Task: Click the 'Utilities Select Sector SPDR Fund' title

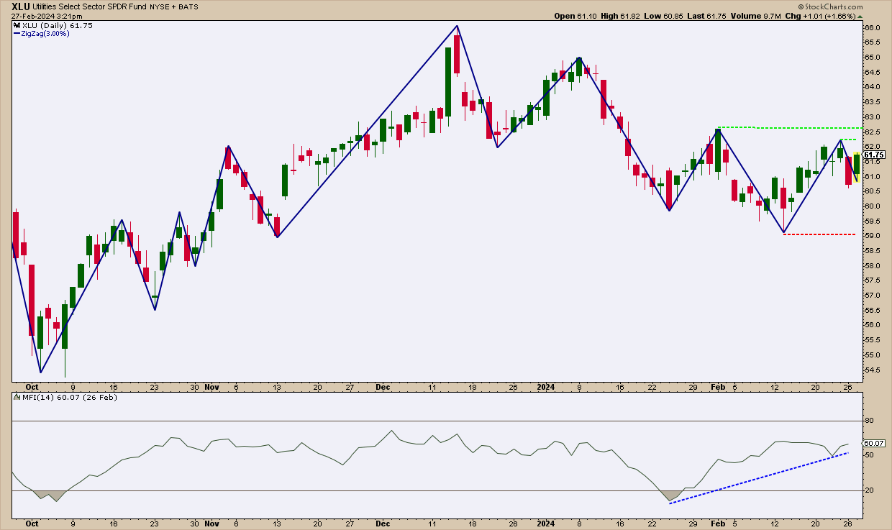Action: (88, 6)
